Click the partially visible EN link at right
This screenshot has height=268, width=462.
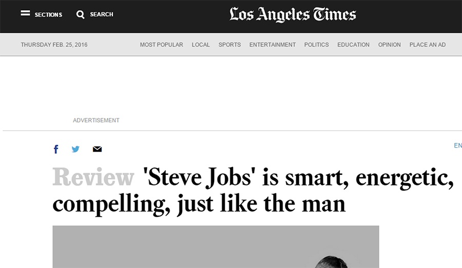tap(457, 146)
